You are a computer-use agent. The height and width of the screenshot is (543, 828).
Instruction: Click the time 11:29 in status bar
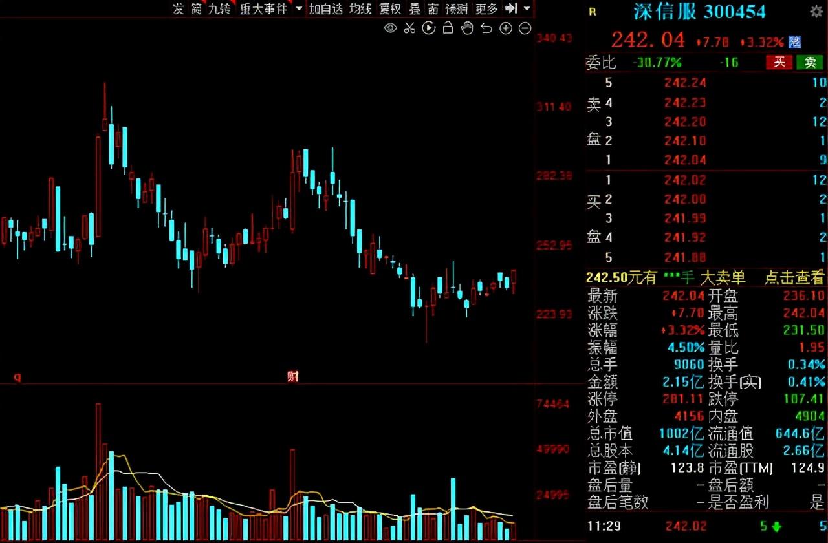pyautogui.click(x=603, y=527)
